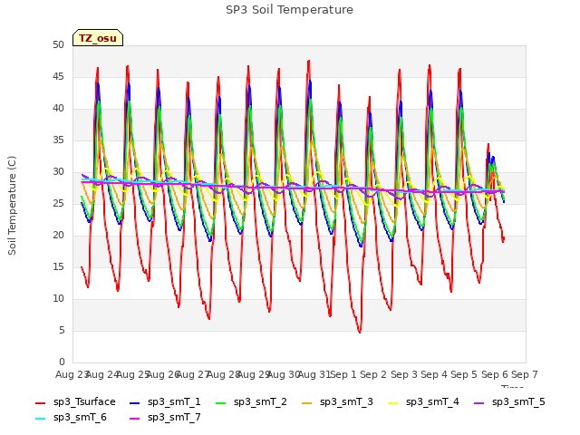580x435 pixels.
Task: Click the Sep 2 x-axis tick label
Action: (373, 374)
